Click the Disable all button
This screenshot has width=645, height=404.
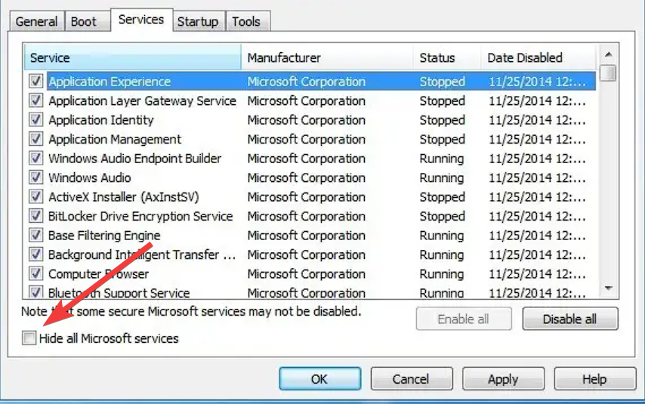tap(569, 319)
